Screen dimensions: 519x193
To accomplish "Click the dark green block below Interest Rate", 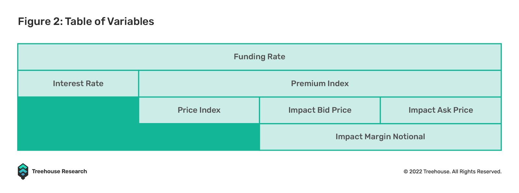I will tap(78, 123).
